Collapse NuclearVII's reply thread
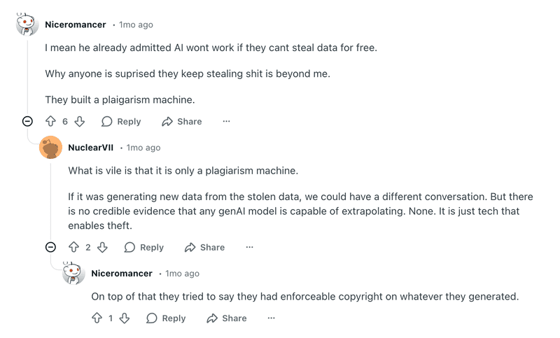This screenshot has width=560, height=338. [x=50, y=247]
